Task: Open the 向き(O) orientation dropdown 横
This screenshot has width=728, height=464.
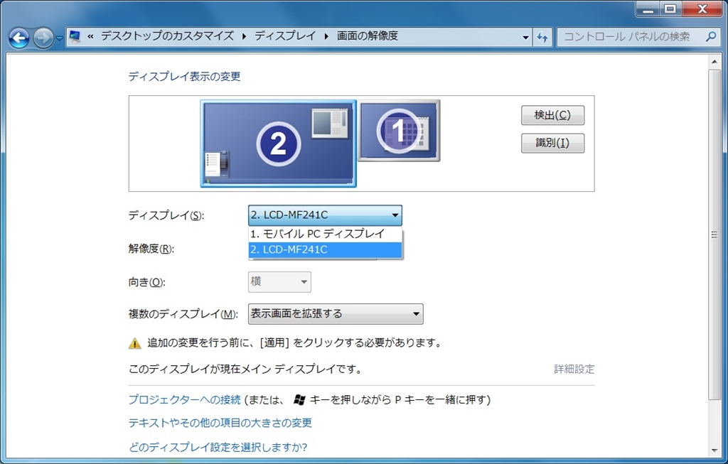Action: click(x=279, y=281)
